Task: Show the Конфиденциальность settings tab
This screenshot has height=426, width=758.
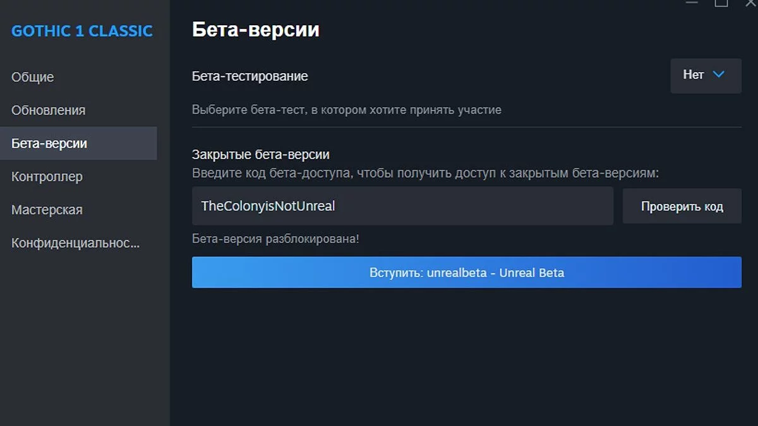Action: tap(76, 243)
